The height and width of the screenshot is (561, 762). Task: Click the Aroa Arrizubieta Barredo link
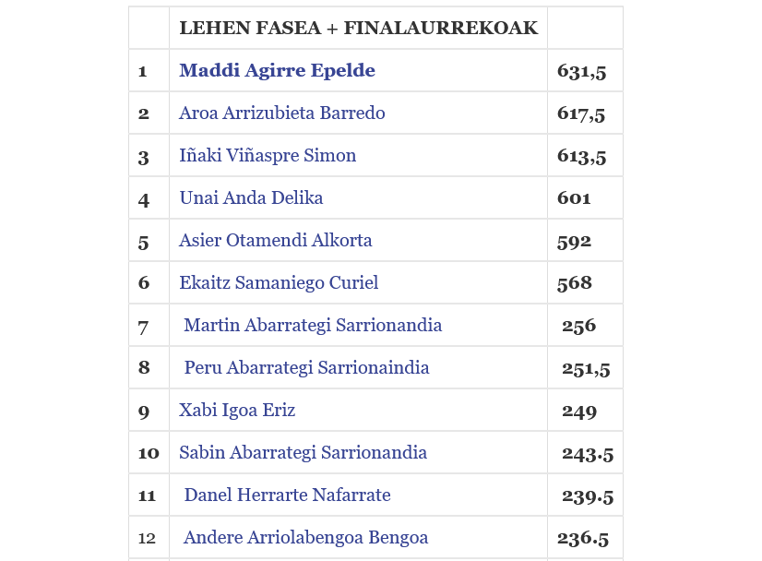(281, 113)
